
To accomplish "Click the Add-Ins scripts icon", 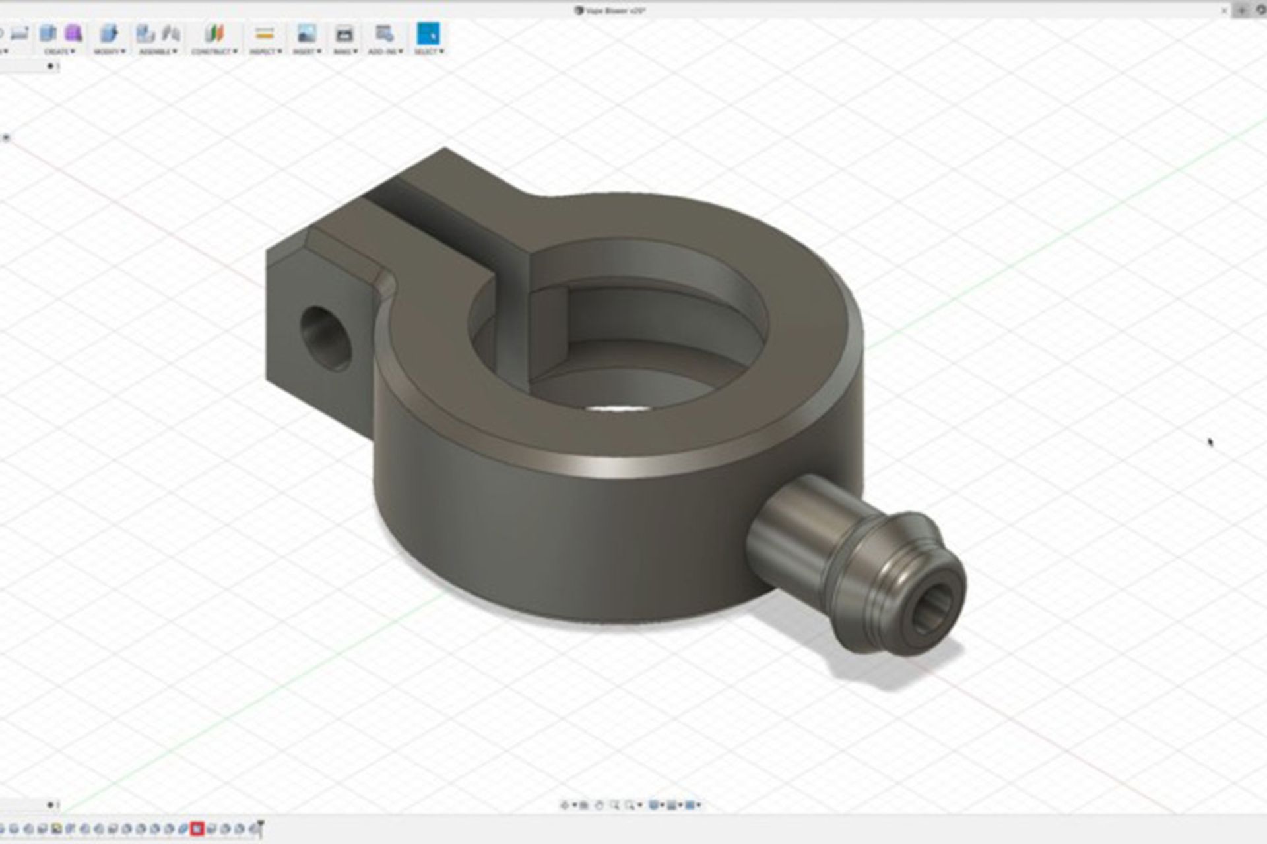I will pos(384,33).
